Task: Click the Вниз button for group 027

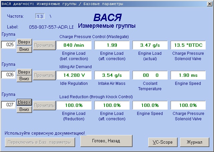Action: [24, 109]
